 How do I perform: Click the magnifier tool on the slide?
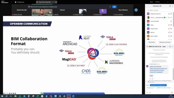(x=8, y=93)
